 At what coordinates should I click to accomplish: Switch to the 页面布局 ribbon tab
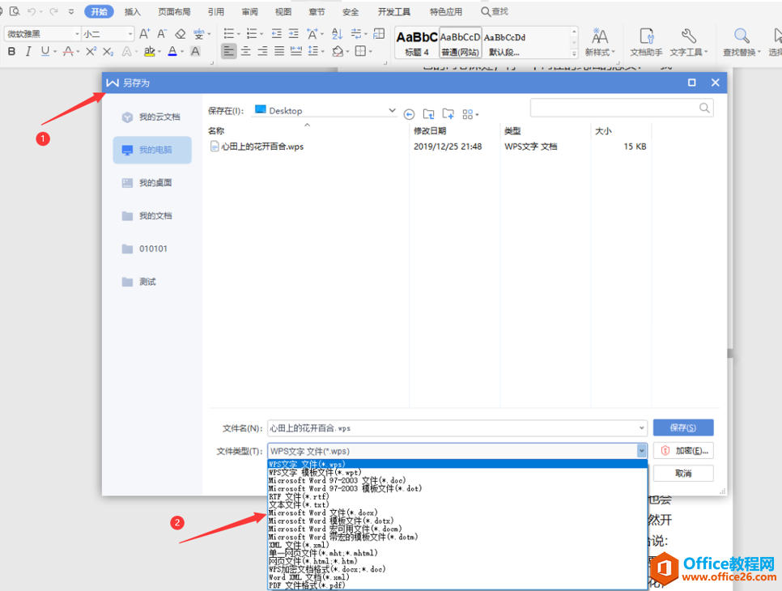174,11
